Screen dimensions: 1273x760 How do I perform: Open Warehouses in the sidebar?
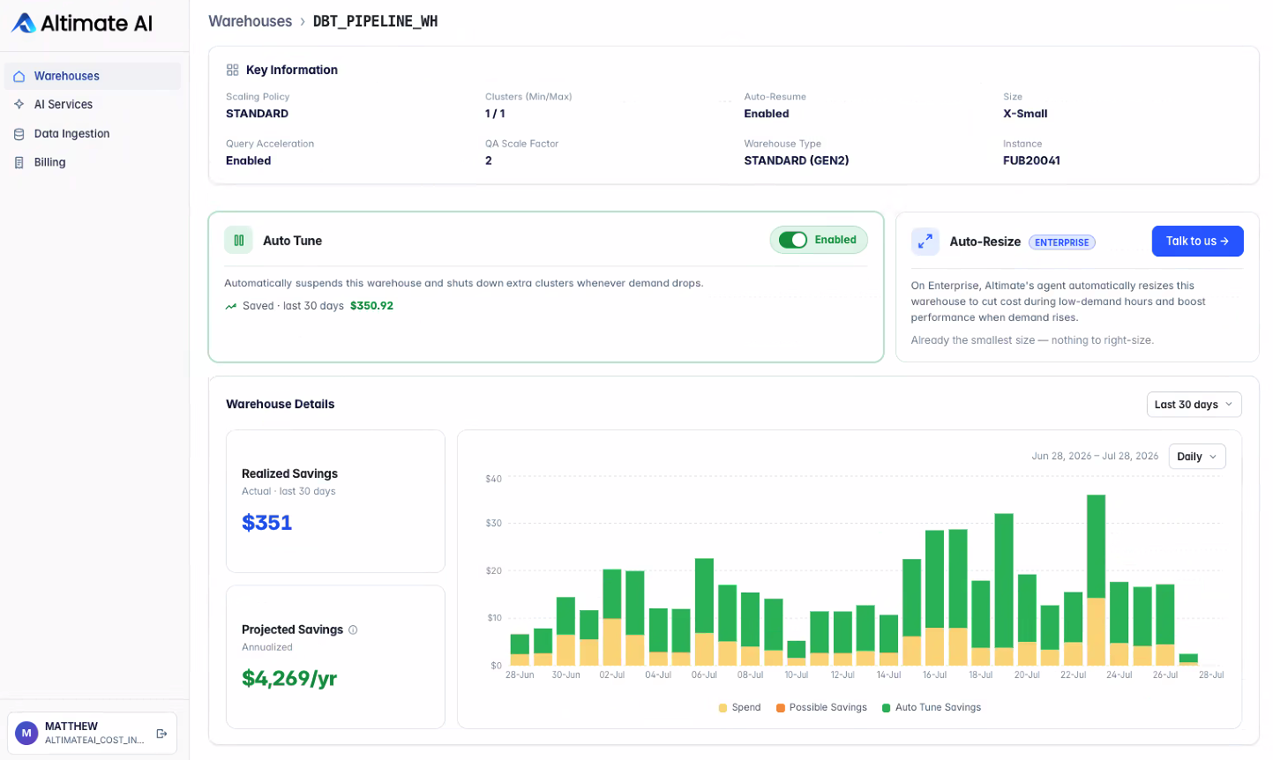[93, 76]
